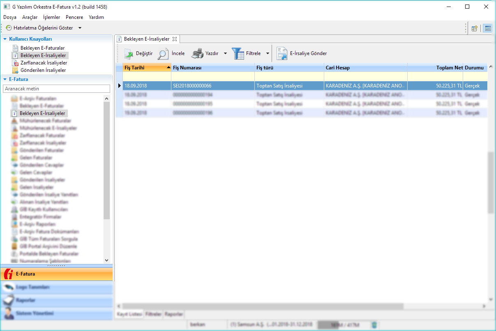Click the garbage collector trash icon in status bar
Viewport: 496px width, 331px height.
[374, 325]
